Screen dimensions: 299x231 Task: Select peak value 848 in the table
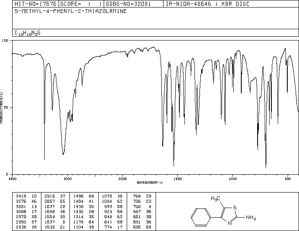108,217
